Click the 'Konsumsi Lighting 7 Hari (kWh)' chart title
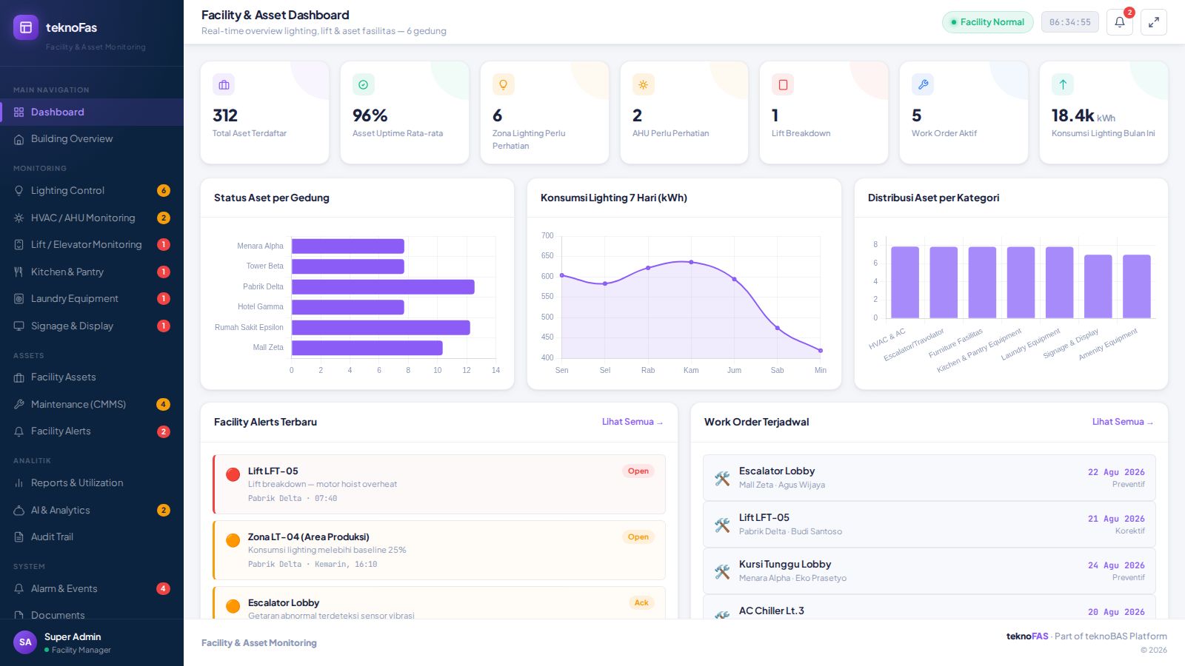1185x666 pixels. click(614, 198)
